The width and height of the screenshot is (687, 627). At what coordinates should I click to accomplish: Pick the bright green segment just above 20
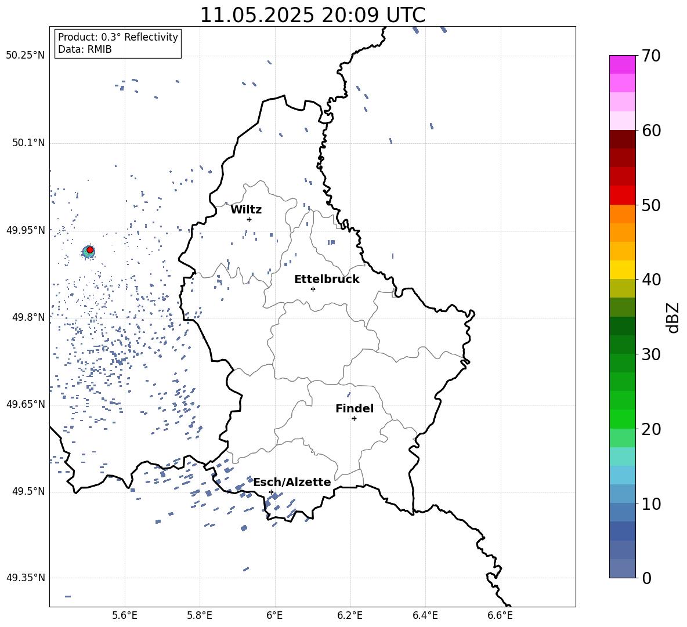click(x=622, y=419)
